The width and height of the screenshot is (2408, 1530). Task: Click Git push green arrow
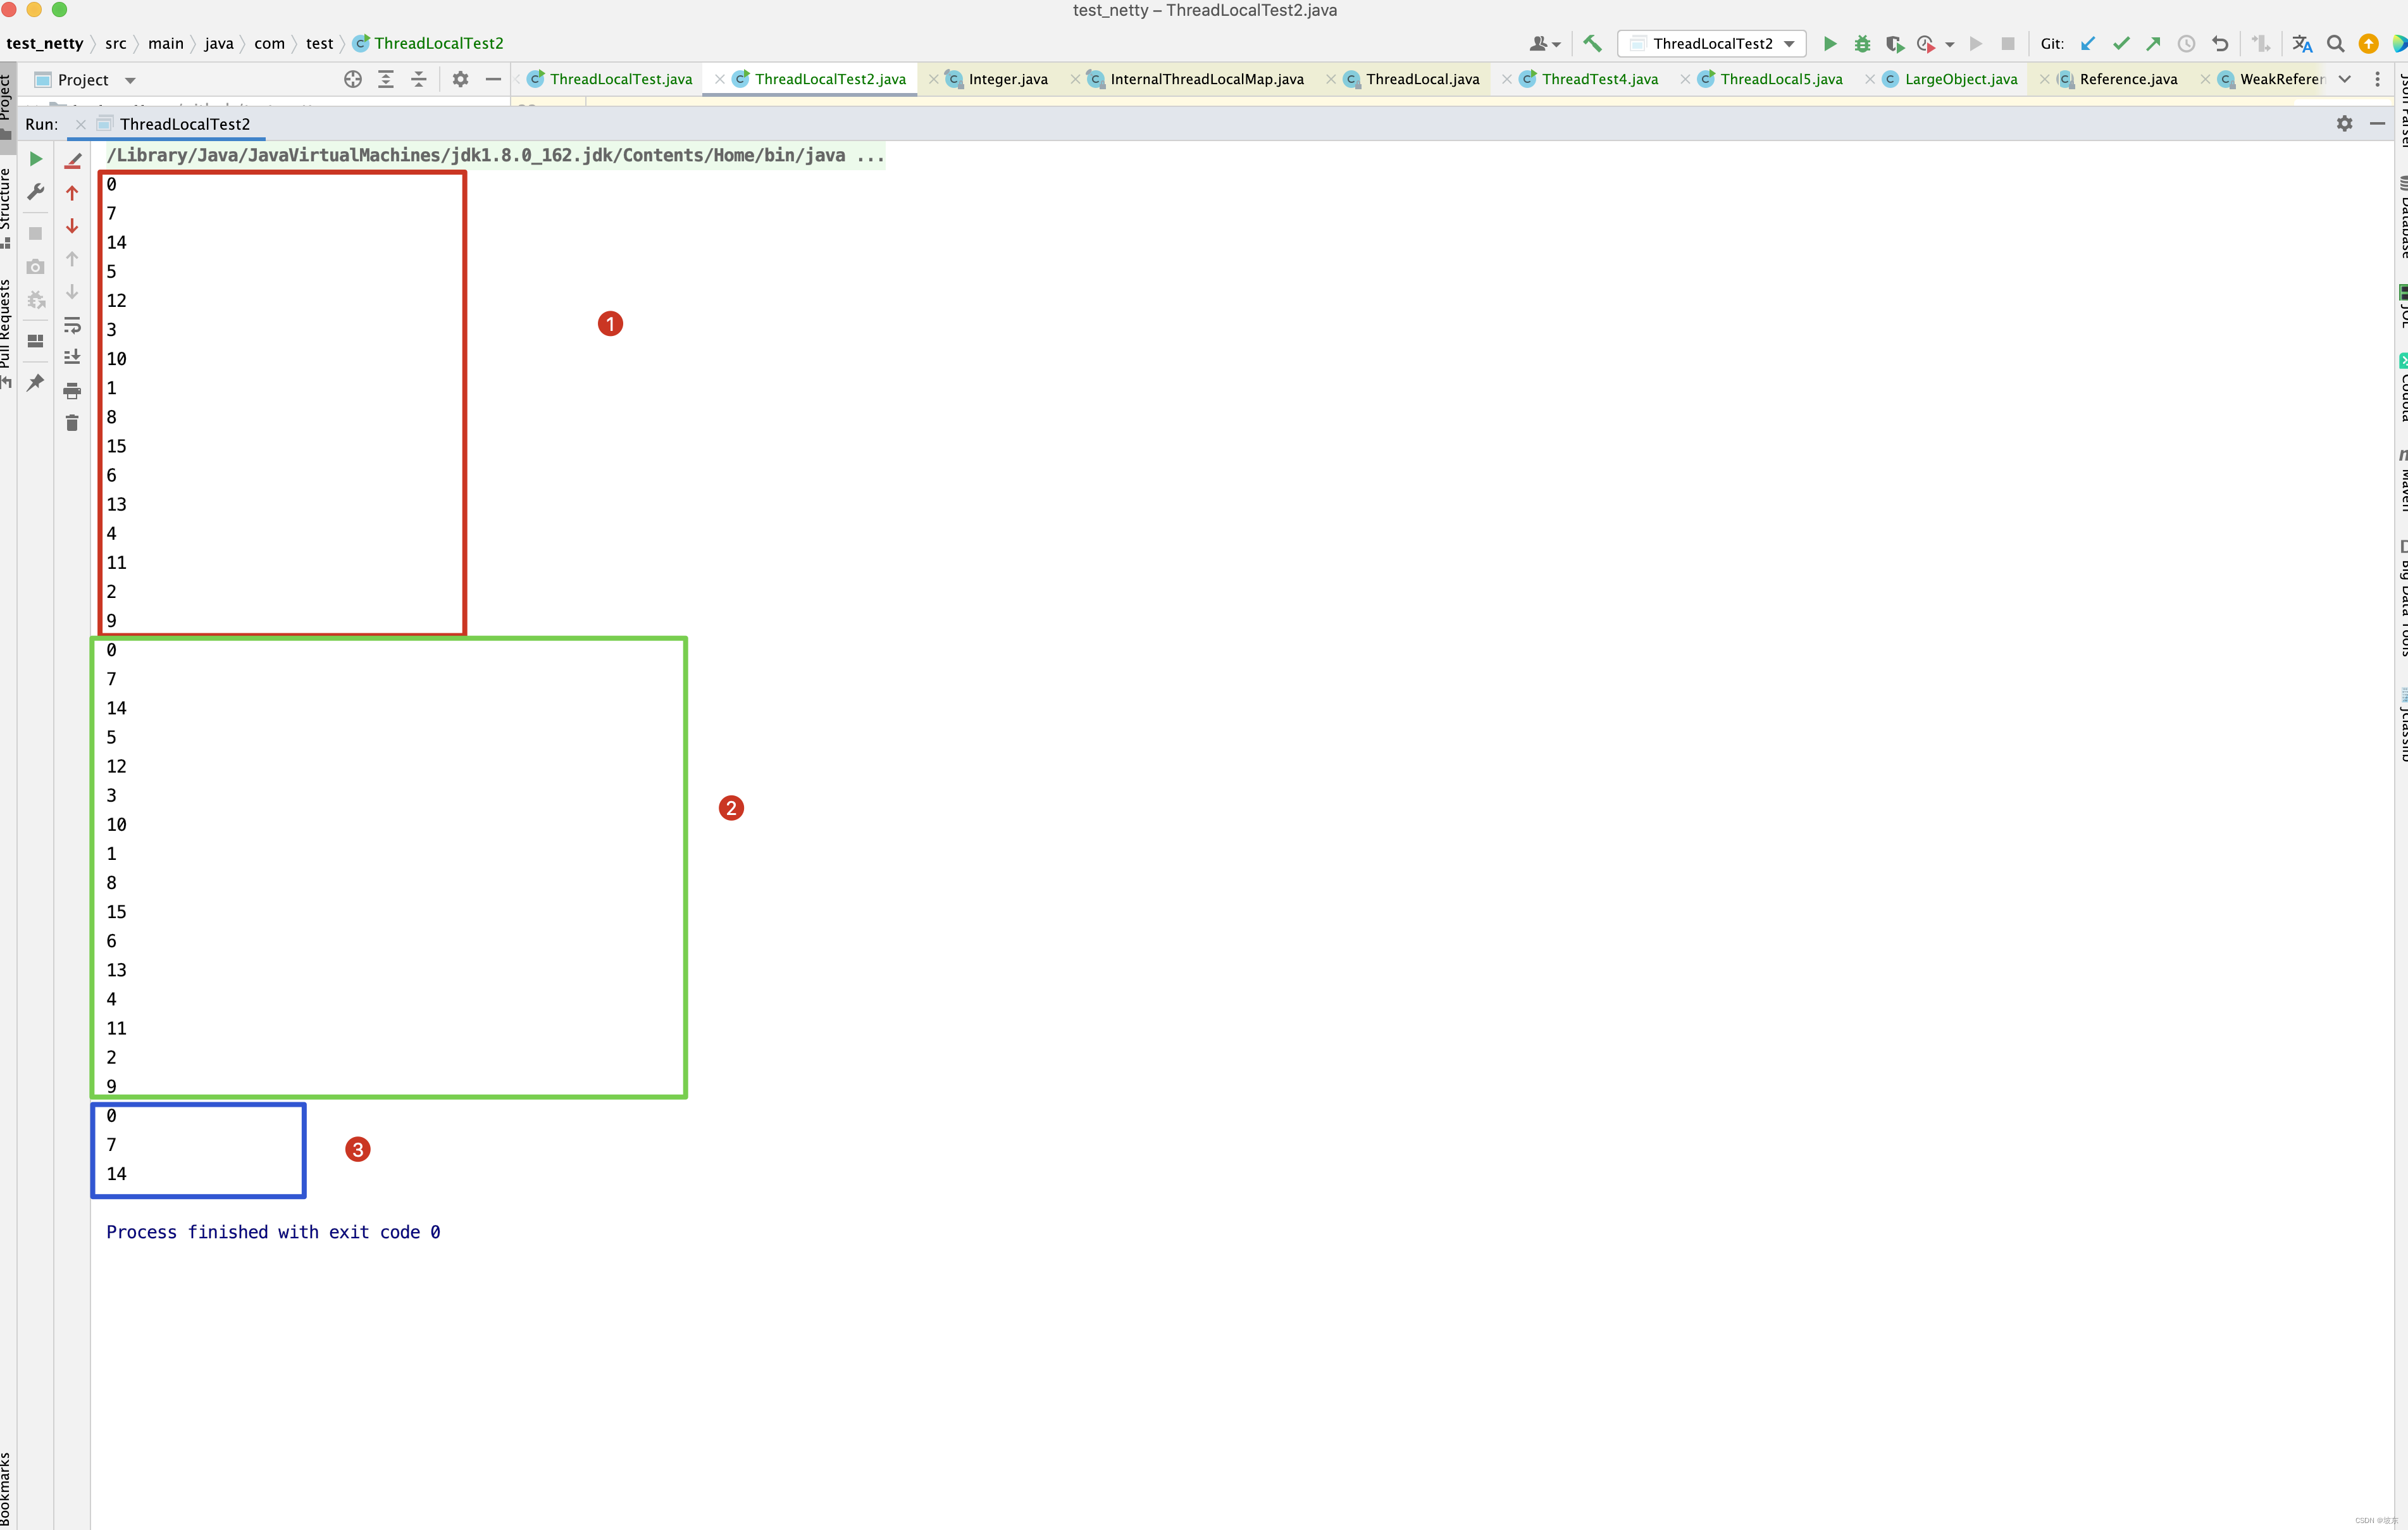pyautogui.click(x=2154, y=43)
